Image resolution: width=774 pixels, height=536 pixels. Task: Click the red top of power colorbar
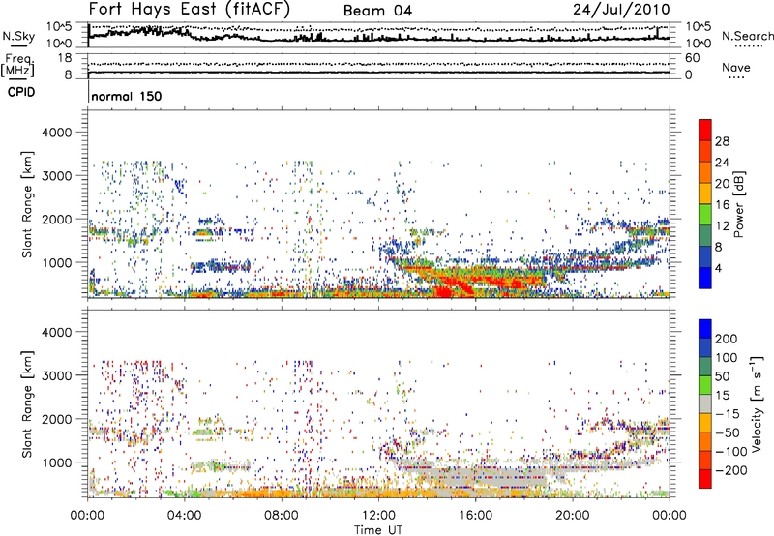tap(705, 128)
